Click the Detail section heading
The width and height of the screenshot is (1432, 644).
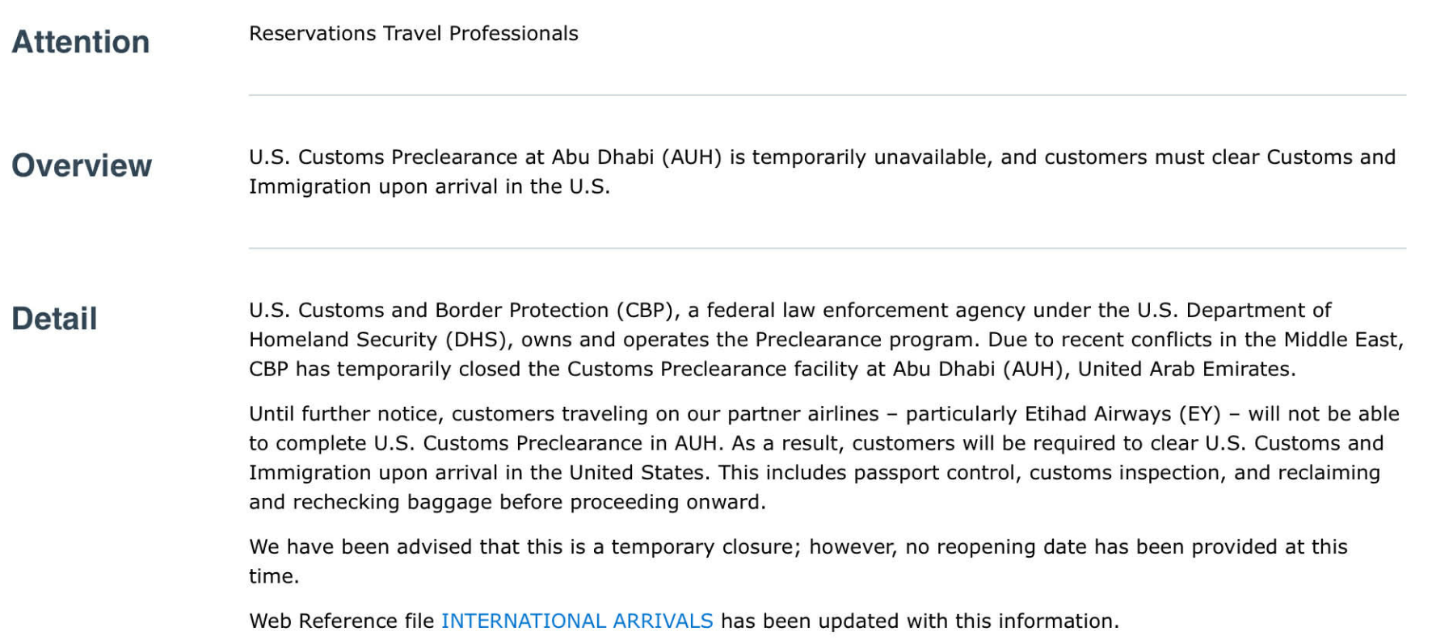coord(54,319)
